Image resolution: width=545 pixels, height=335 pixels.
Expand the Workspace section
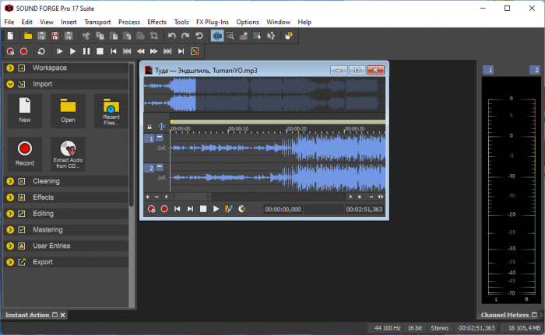click(x=10, y=68)
